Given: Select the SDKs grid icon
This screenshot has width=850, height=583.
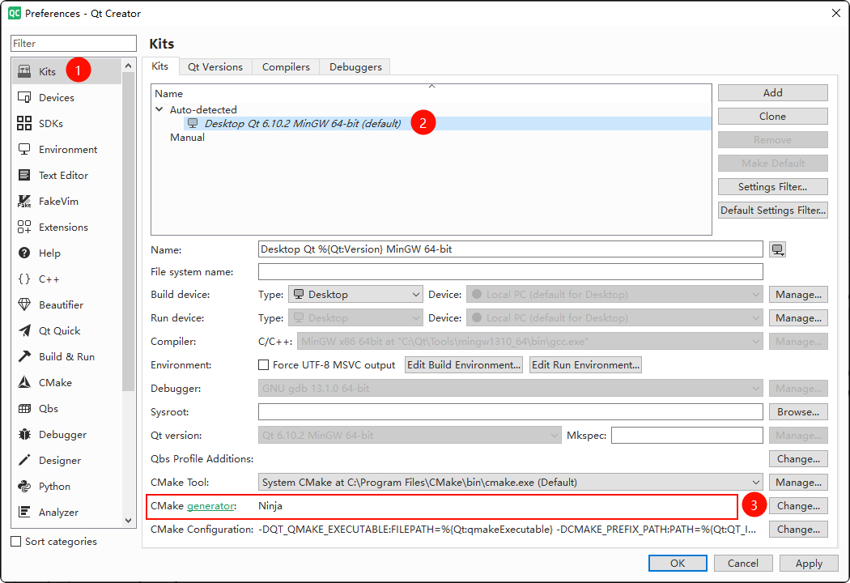Looking at the screenshot, I should coord(24,123).
